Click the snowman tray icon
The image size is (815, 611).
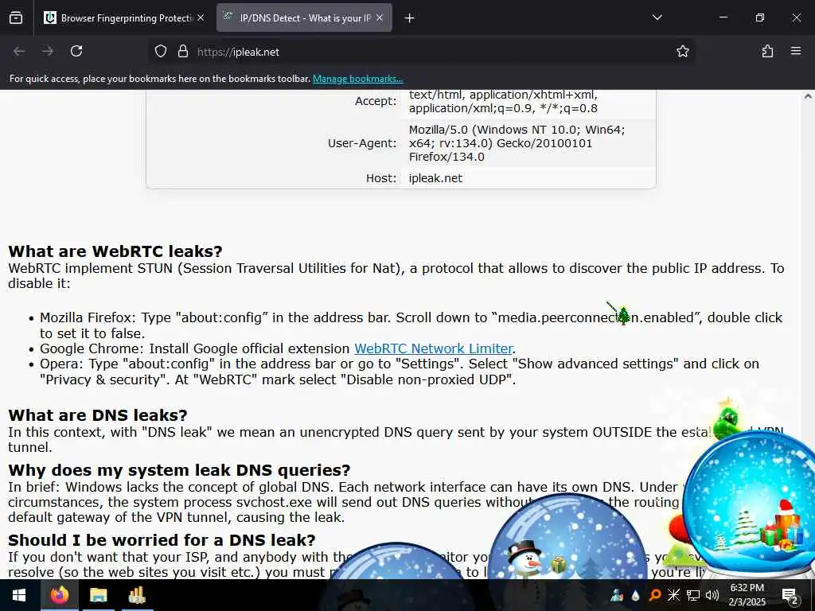click(x=617, y=595)
